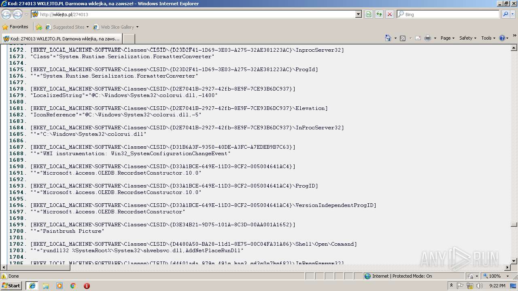Click the clock showing 9:22 PM
Screen dimensions: 518x291
pyautogui.click(x=497, y=286)
